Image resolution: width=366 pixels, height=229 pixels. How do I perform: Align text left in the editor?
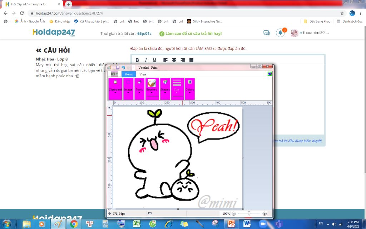(x=165, y=60)
